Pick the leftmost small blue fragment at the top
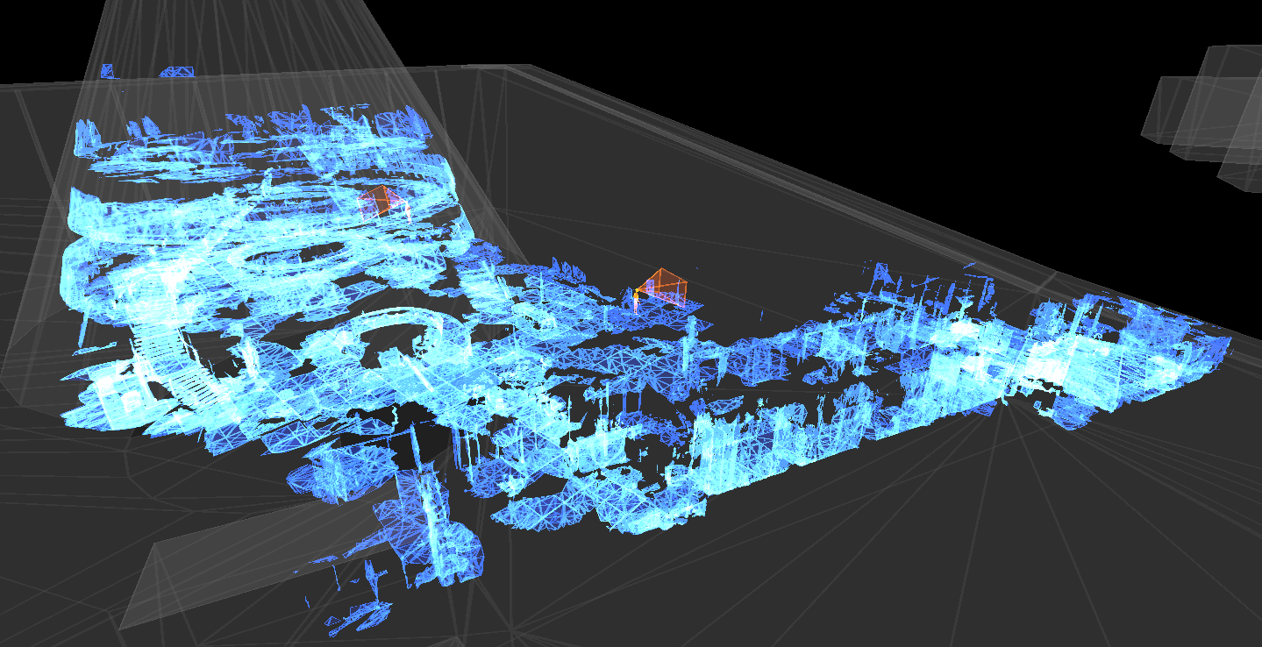Screen dimensions: 1262x647 click(x=108, y=70)
